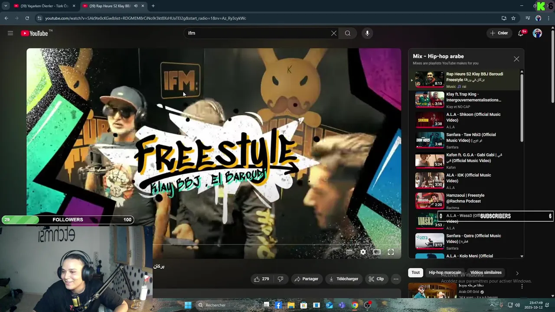Open a new browser tab
Image resolution: width=555 pixels, height=312 pixels.
(153, 6)
